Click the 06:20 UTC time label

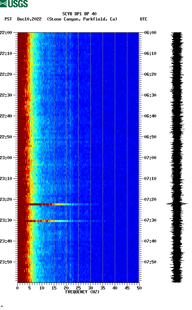click(150, 74)
